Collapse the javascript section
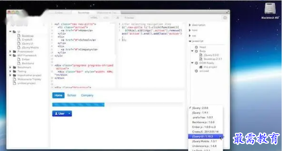Screen dimensions: 282x151 pyautogui.click(x=190, y=41)
